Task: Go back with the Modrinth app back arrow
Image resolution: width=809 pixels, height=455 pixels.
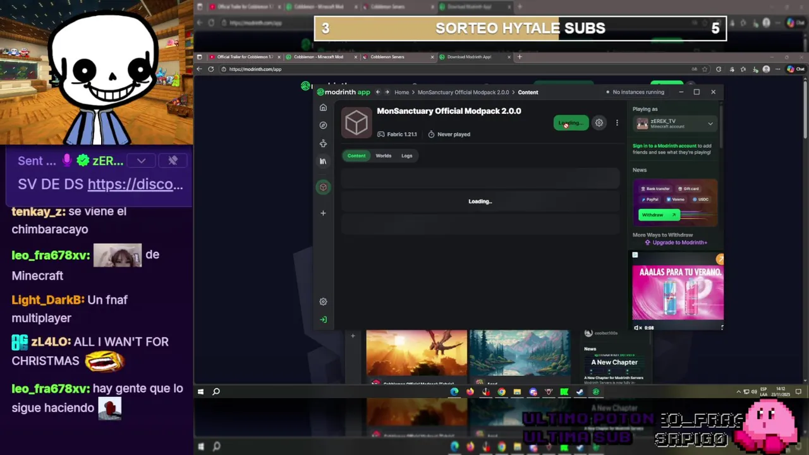Action: pos(378,92)
